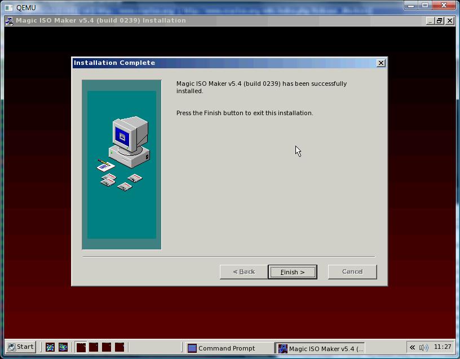
Task: Restore down the Magic ISO Maker Installation window
Action: [440, 21]
